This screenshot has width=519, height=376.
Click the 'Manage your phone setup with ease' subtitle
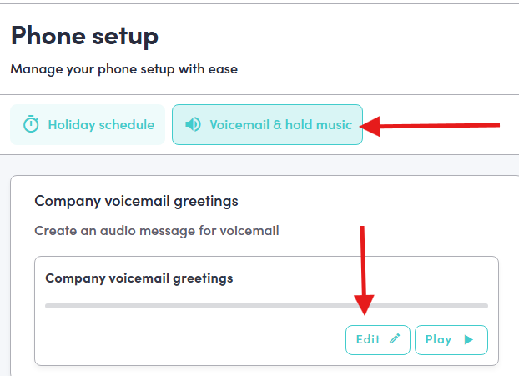pyautogui.click(x=123, y=69)
